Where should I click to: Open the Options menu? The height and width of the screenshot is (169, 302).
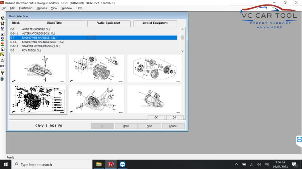point(42,8)
